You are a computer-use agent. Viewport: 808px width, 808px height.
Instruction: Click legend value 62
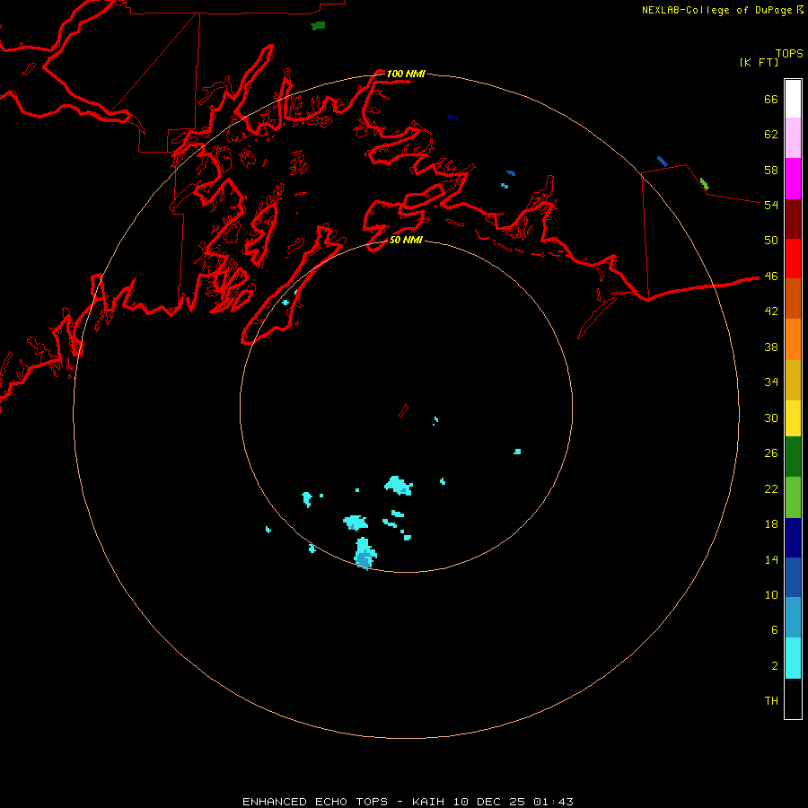click(771, 135)
